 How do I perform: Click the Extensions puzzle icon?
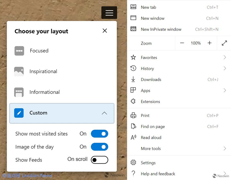pyautogui.click(x=134, y=101)
